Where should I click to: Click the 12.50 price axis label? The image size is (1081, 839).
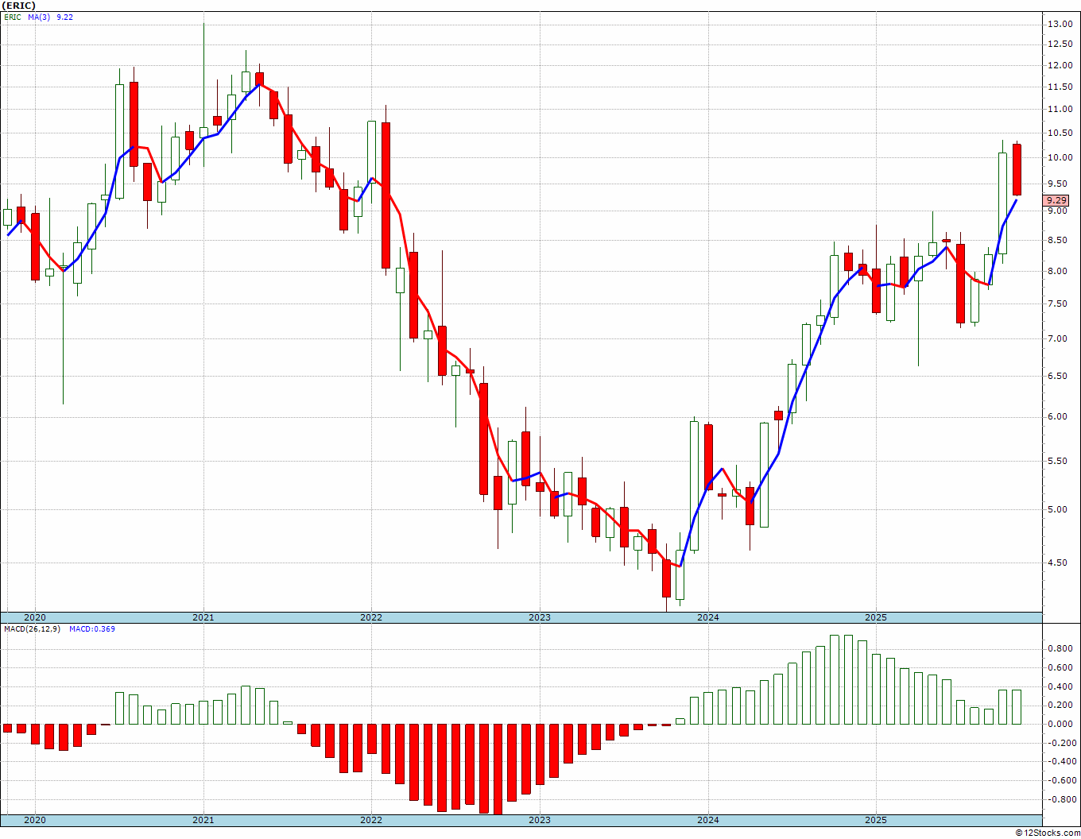point(1060,44)
